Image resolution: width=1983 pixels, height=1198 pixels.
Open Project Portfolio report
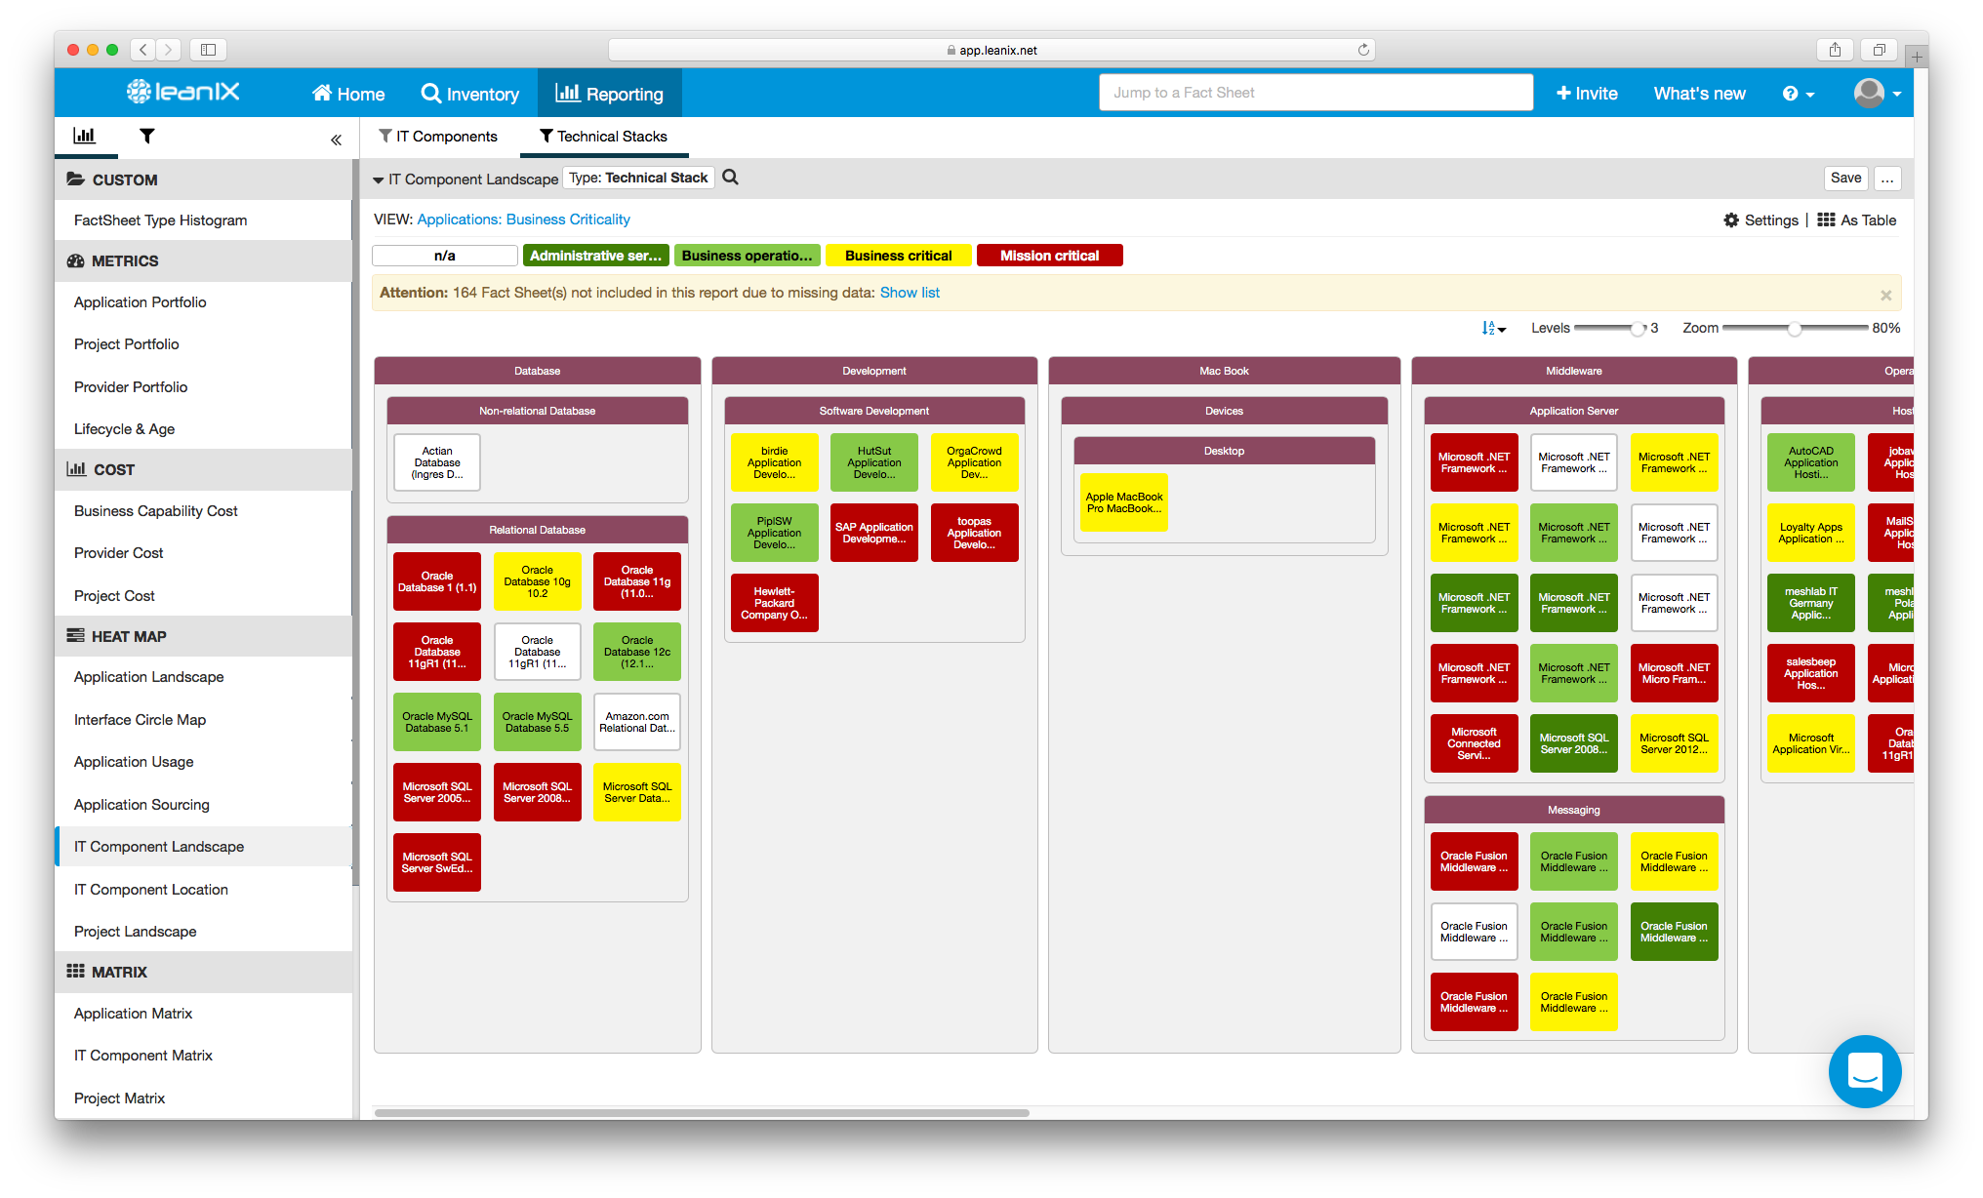[203, 344]
